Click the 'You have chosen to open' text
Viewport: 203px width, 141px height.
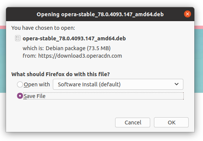coord(43,28)
